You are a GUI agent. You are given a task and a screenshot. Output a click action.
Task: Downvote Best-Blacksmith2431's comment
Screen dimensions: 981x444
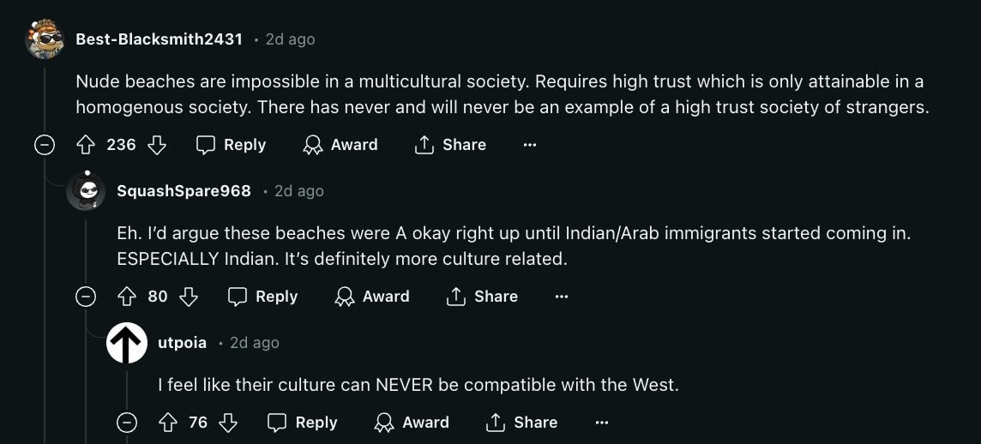point(156,145)
